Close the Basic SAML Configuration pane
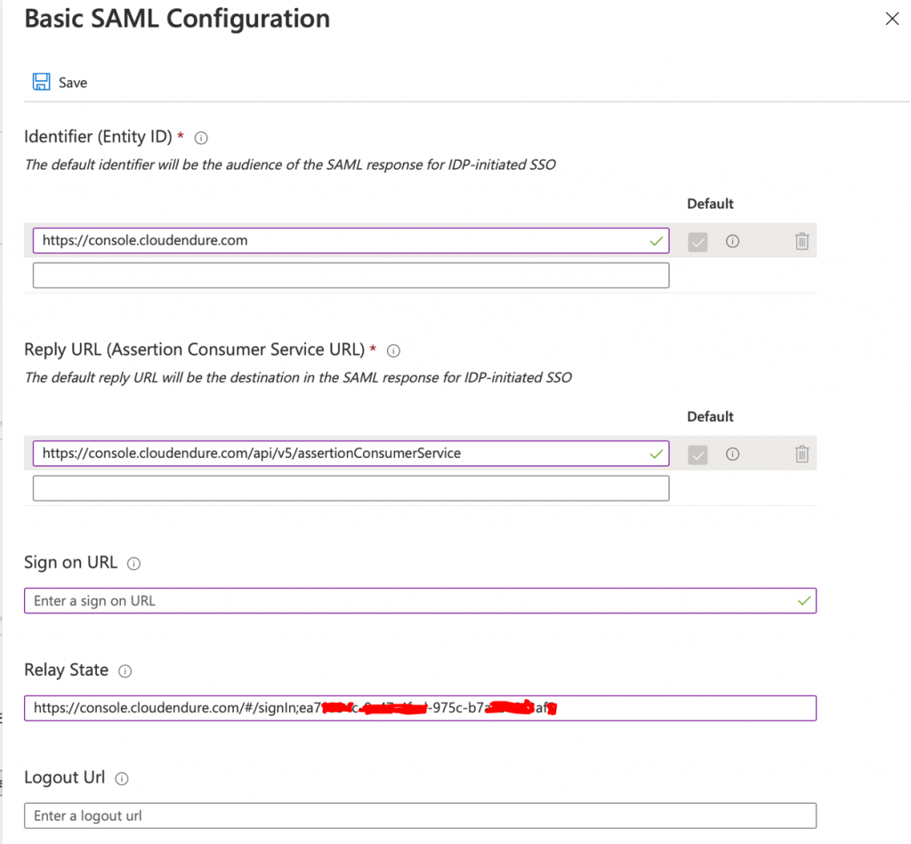The image size is (911, 844). [892, 18]
